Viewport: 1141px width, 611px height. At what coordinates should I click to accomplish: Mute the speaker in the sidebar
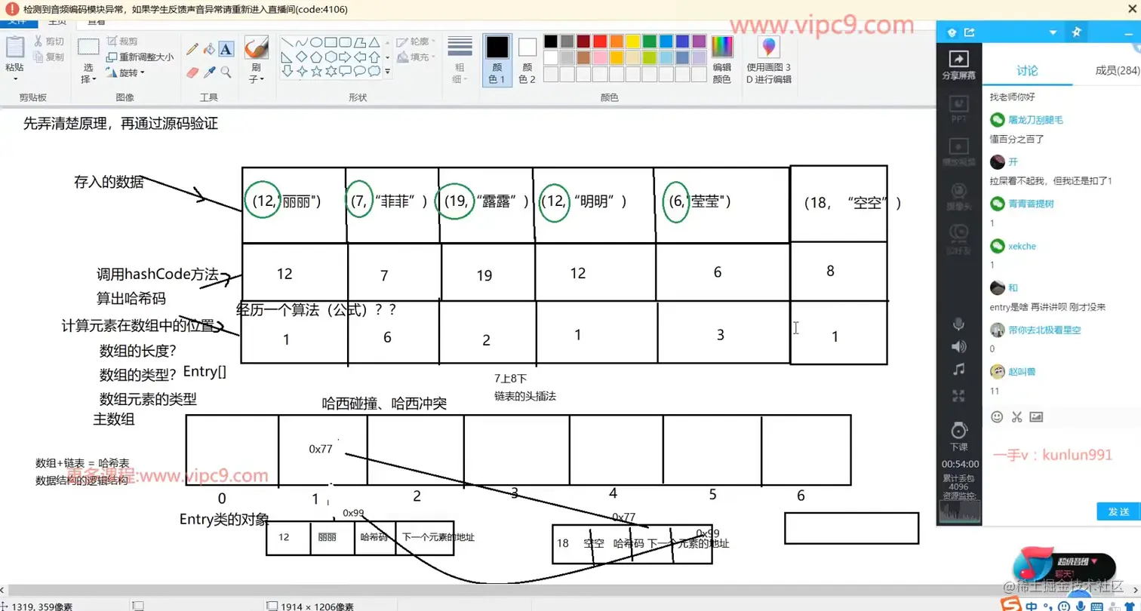(958, 347)
